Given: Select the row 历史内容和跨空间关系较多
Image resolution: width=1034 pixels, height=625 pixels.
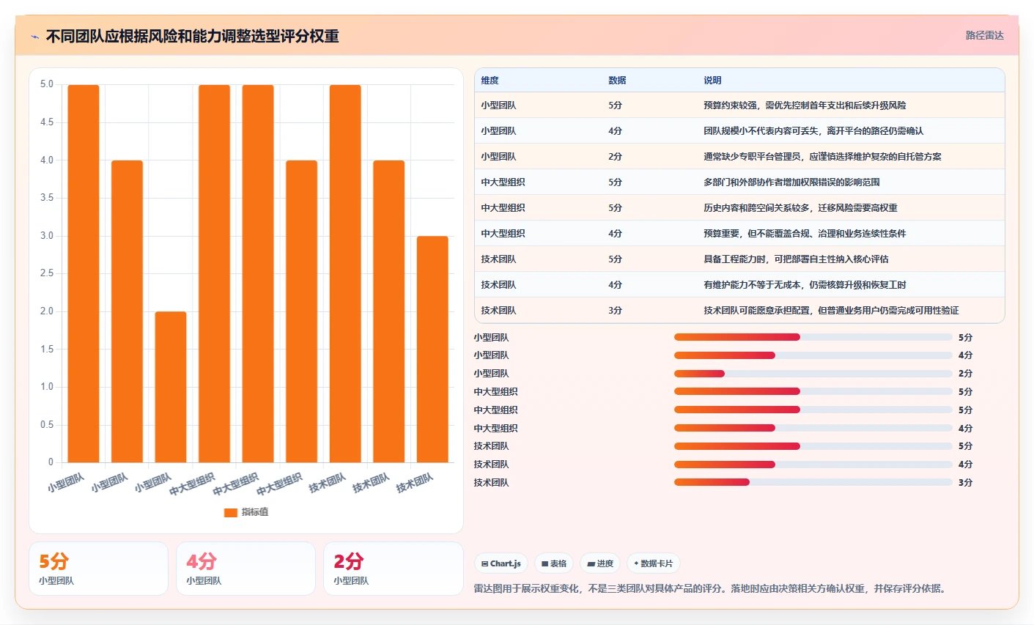Looking at the screenshot, I should tap(739, 208).
